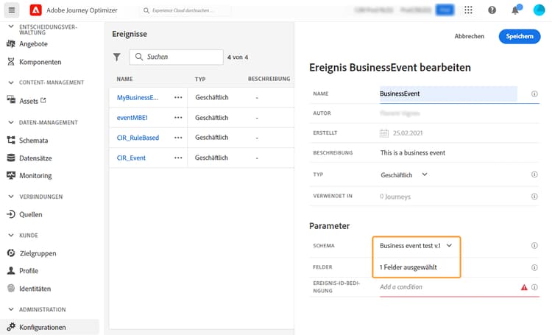Open the CJR_Event event link
The width and height of the screenshot is (552, 335).
[131, 158]
